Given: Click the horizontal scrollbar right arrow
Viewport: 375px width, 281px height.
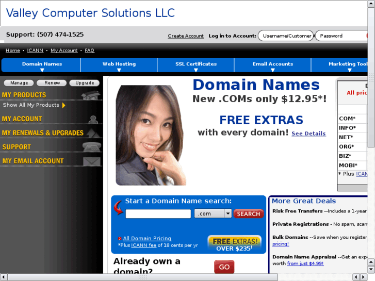Looking at the screenshot, I should 364,277.
